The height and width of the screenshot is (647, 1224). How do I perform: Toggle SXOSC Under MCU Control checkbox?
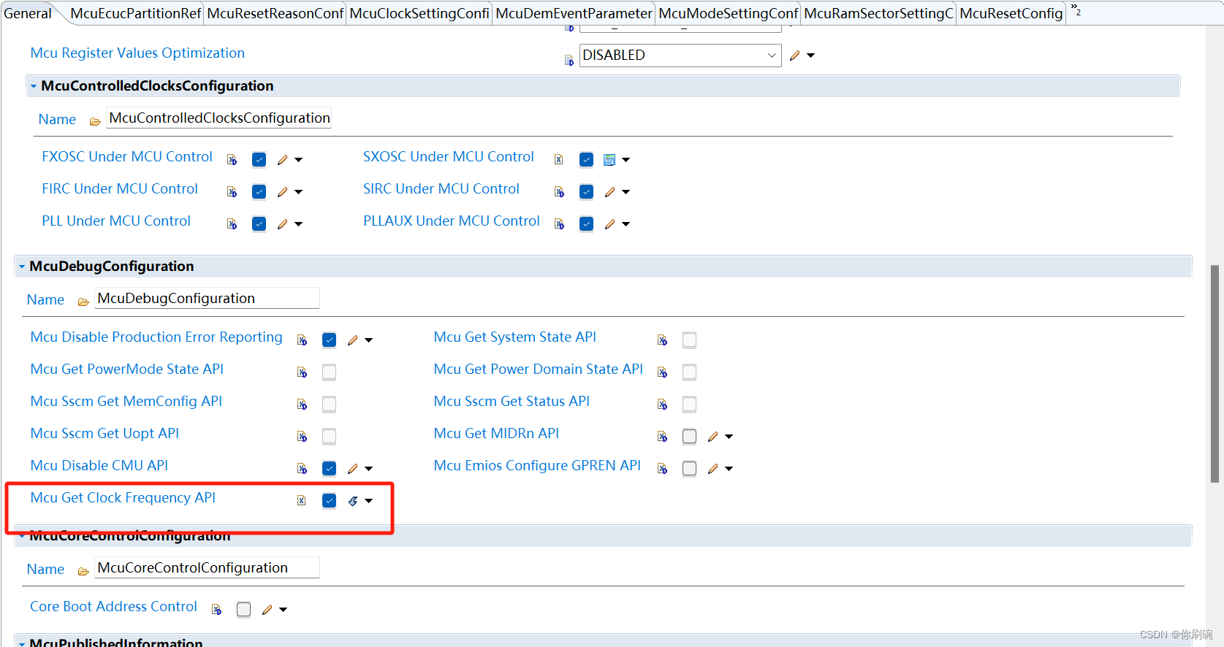586,160
